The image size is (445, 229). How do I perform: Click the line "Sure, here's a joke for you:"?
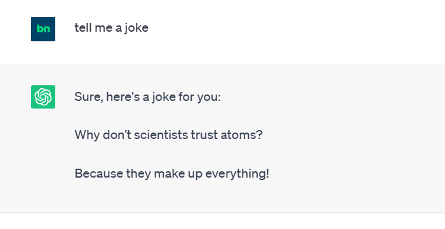pyautogui.click(x=147, y=97)
